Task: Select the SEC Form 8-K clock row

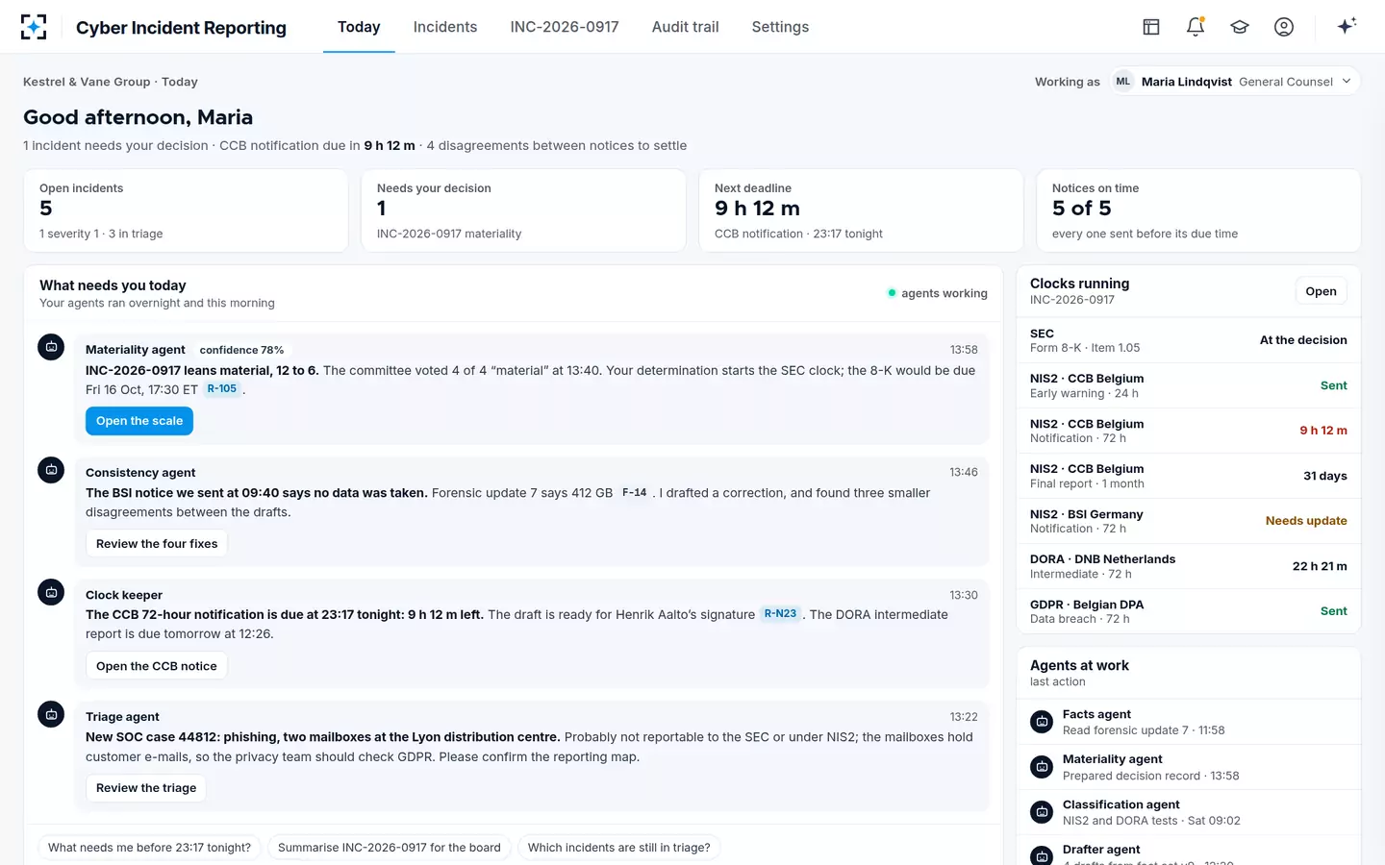Action: point(1189,340)
